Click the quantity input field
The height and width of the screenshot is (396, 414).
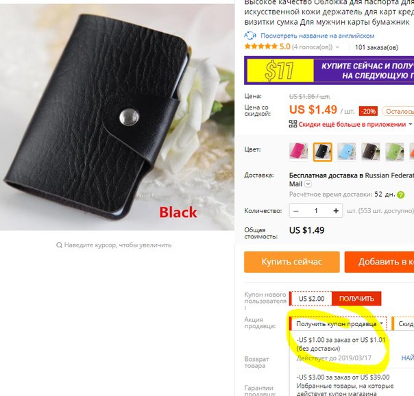(x=316, y=211)
